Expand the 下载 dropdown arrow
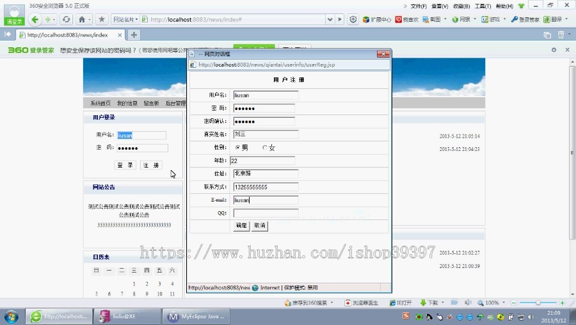The height and width of the screenshot is (325, 576). [x=443, y=303]
